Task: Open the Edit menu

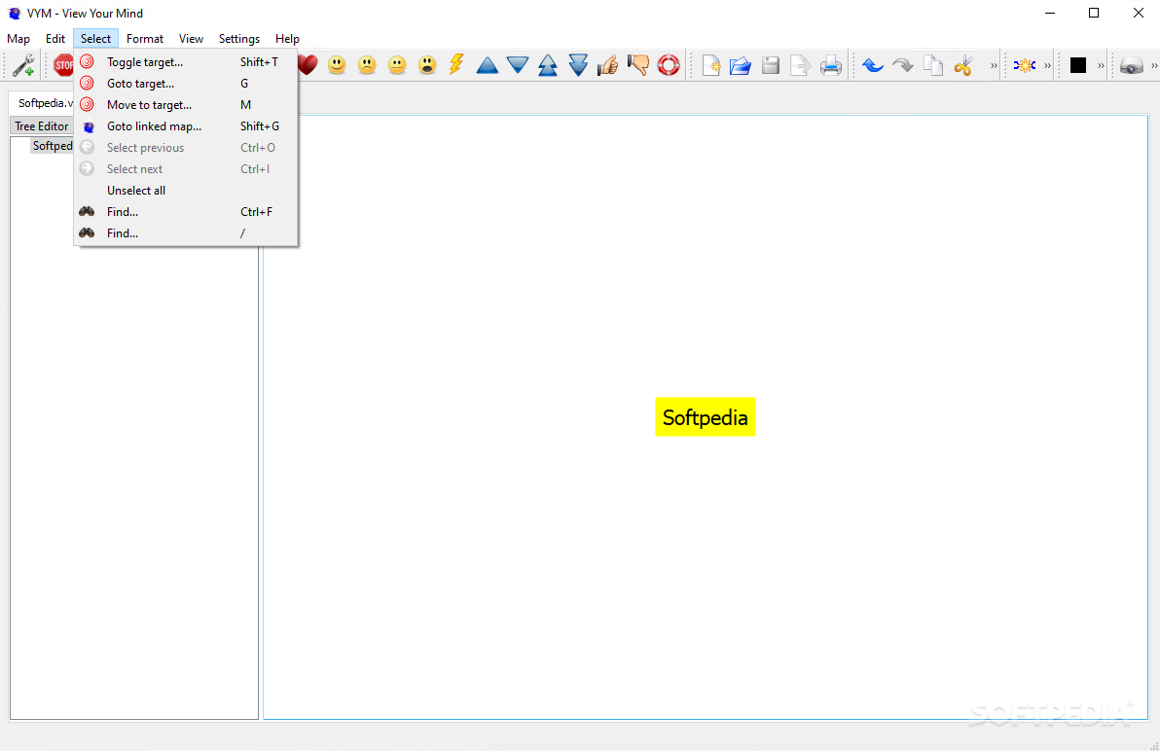Action: tap(55, 39)
